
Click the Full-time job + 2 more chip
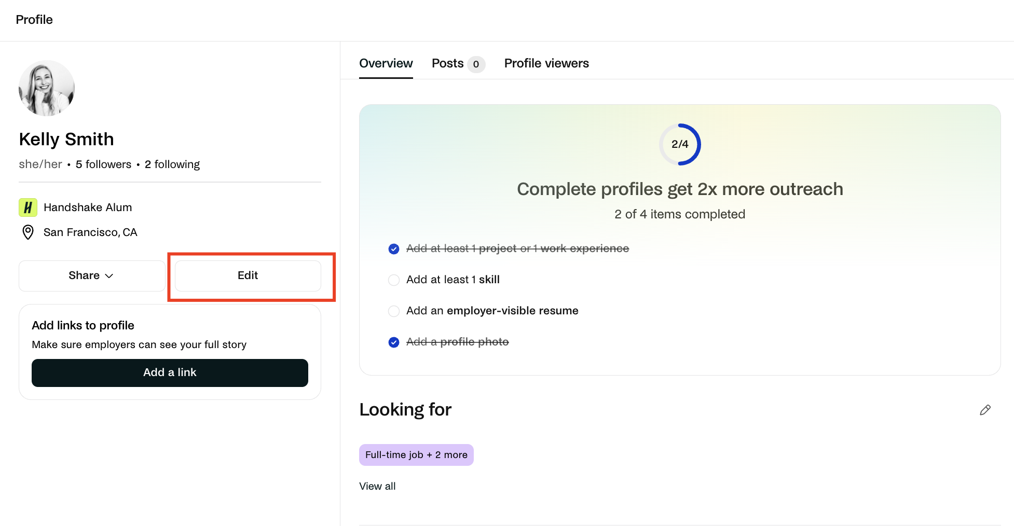point(416,455)
